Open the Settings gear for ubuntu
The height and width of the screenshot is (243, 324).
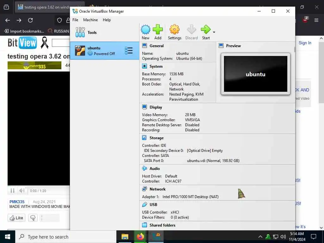pyautogui.click(x=174, y=30)
